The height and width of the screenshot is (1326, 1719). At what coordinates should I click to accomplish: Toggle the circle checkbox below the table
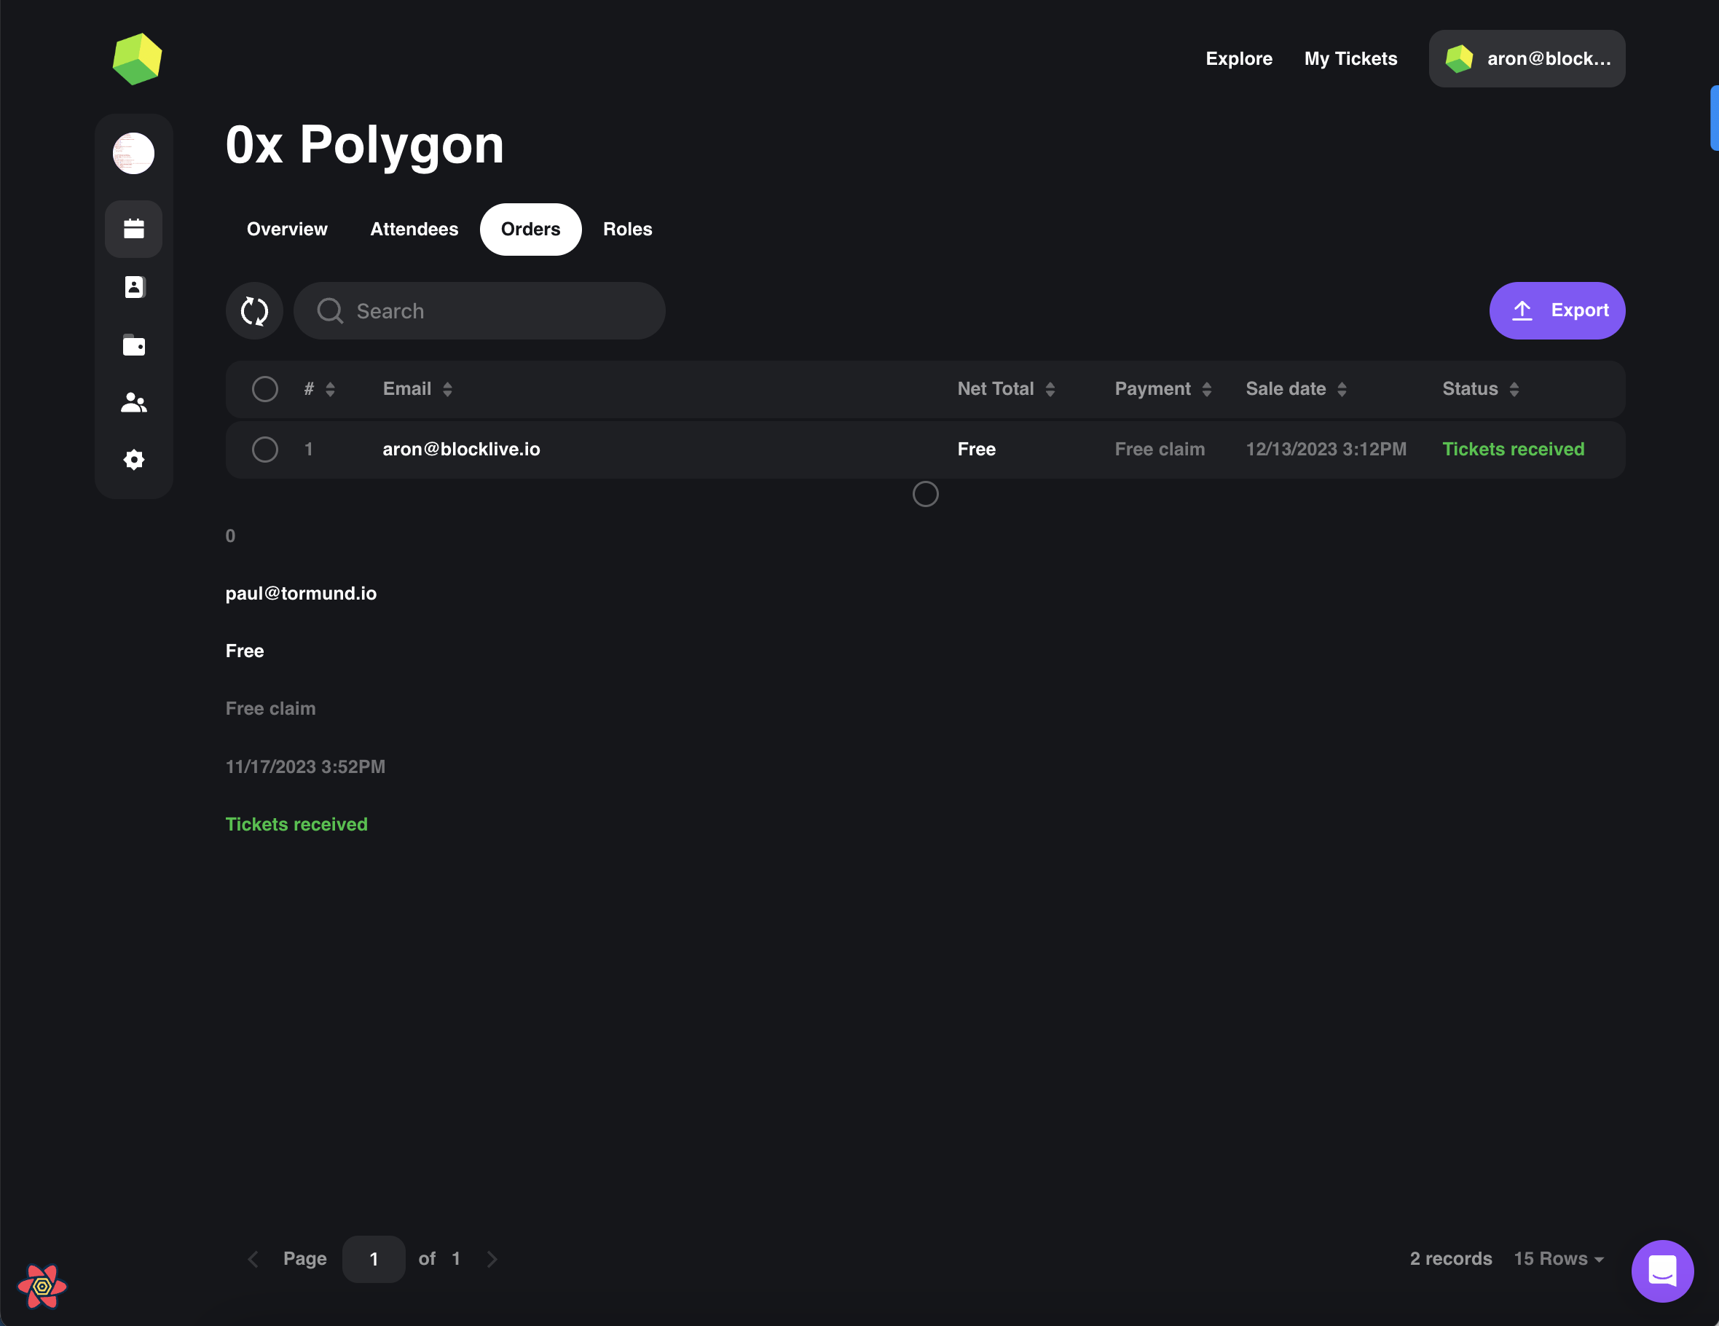926,495
